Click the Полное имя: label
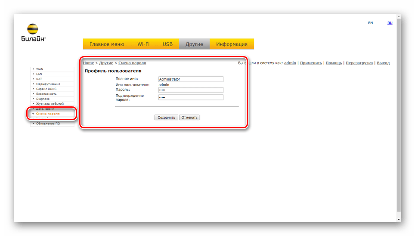 127,79
